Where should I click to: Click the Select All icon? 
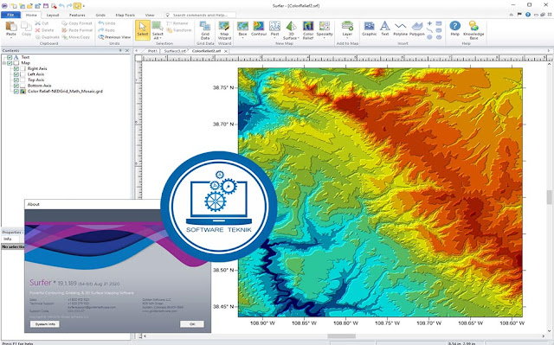tap(158, 26)
